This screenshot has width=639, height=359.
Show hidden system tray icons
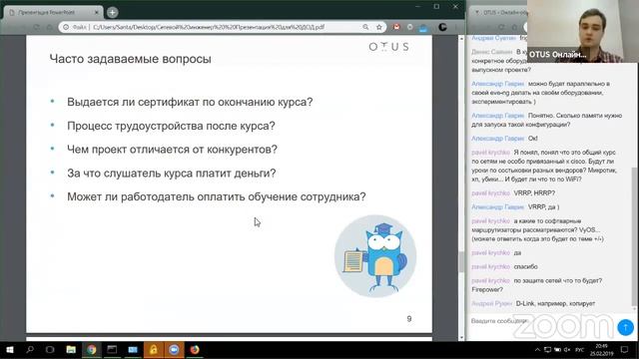tap(537, 350)
